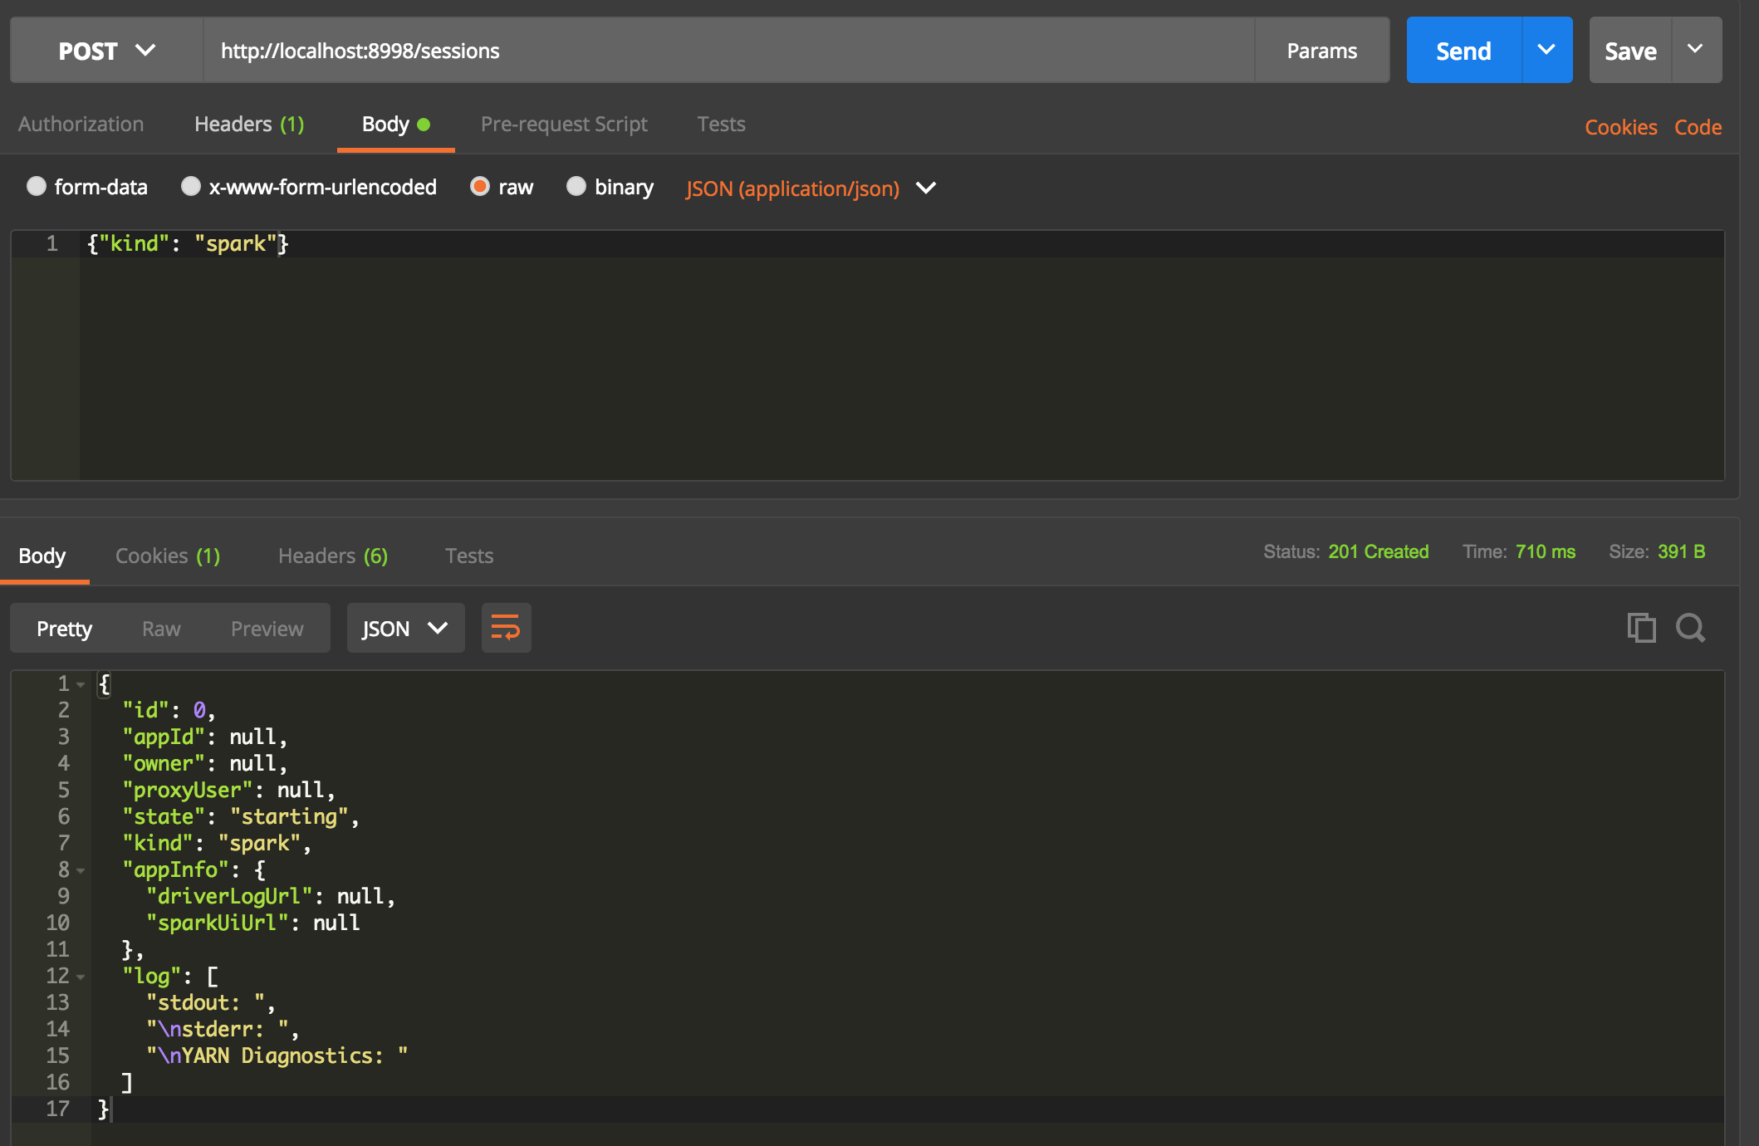Screen dimensions: 1759x1146
Task: Select the request Body tab
Action: pos(395,125)
